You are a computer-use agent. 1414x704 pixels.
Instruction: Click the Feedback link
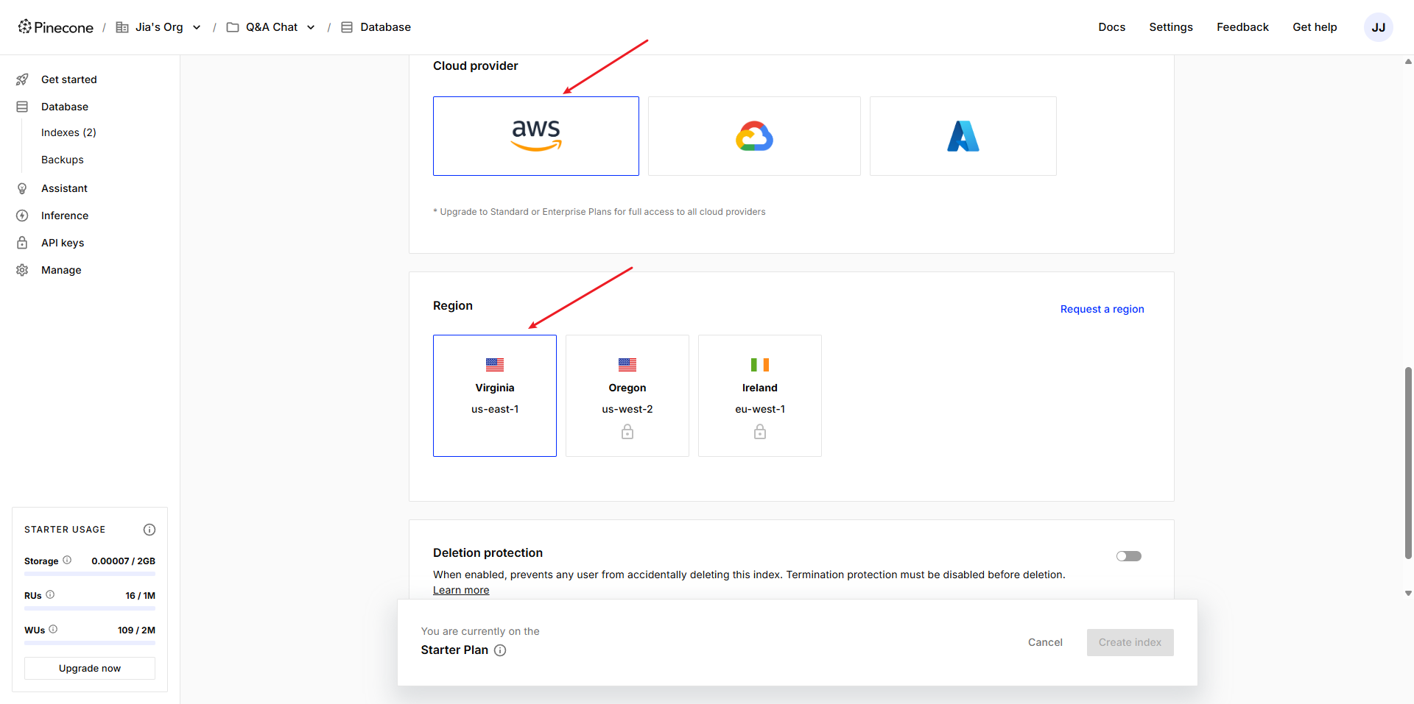coord(1242,27)
